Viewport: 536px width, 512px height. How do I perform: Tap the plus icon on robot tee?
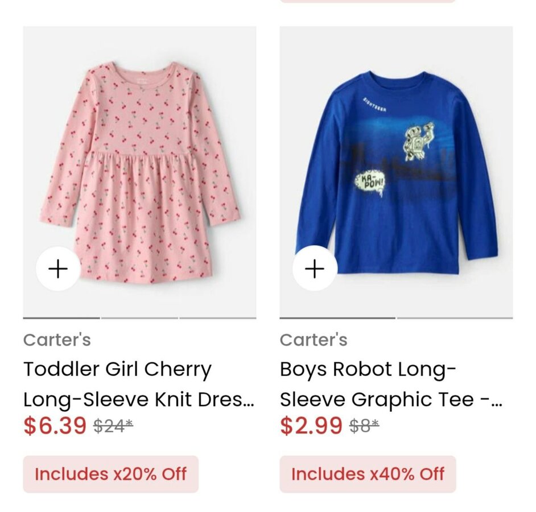[315, 269]
